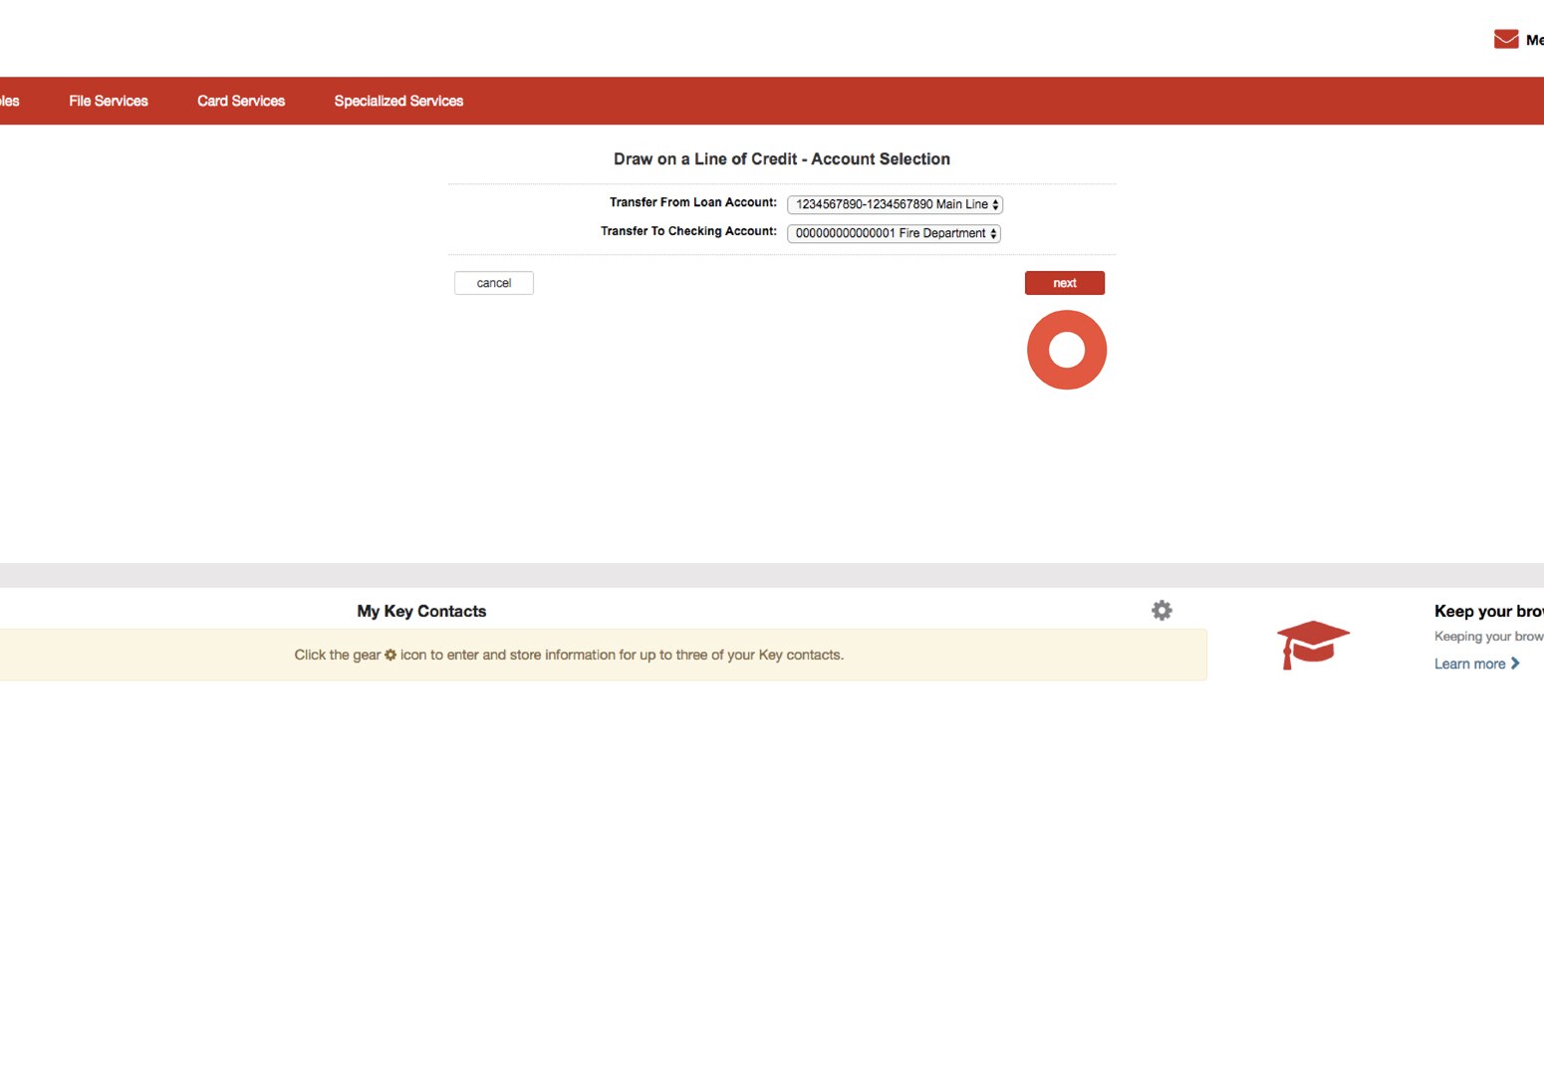
Task: Open the Transfer From Loan Account dropdown
Action: (894, 204)
